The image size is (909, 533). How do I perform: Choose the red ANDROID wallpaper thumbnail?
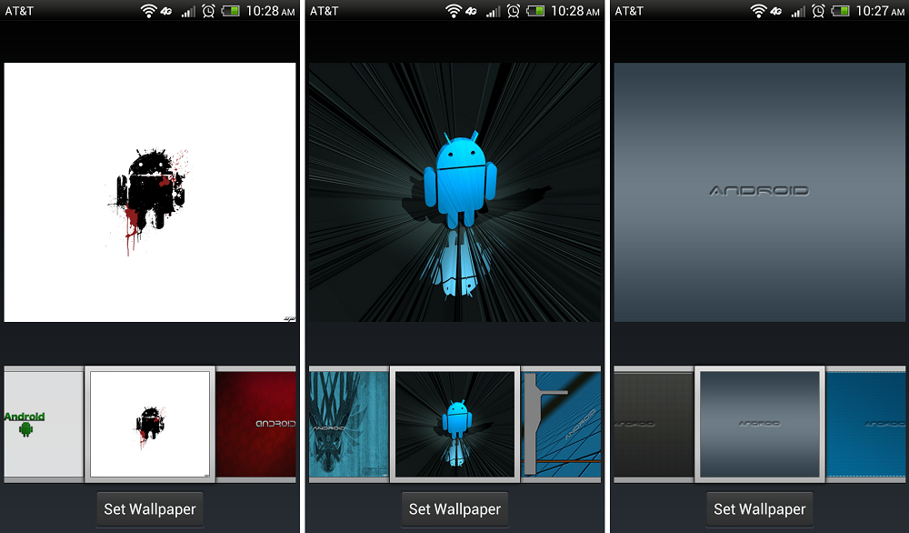coord(257,423)
